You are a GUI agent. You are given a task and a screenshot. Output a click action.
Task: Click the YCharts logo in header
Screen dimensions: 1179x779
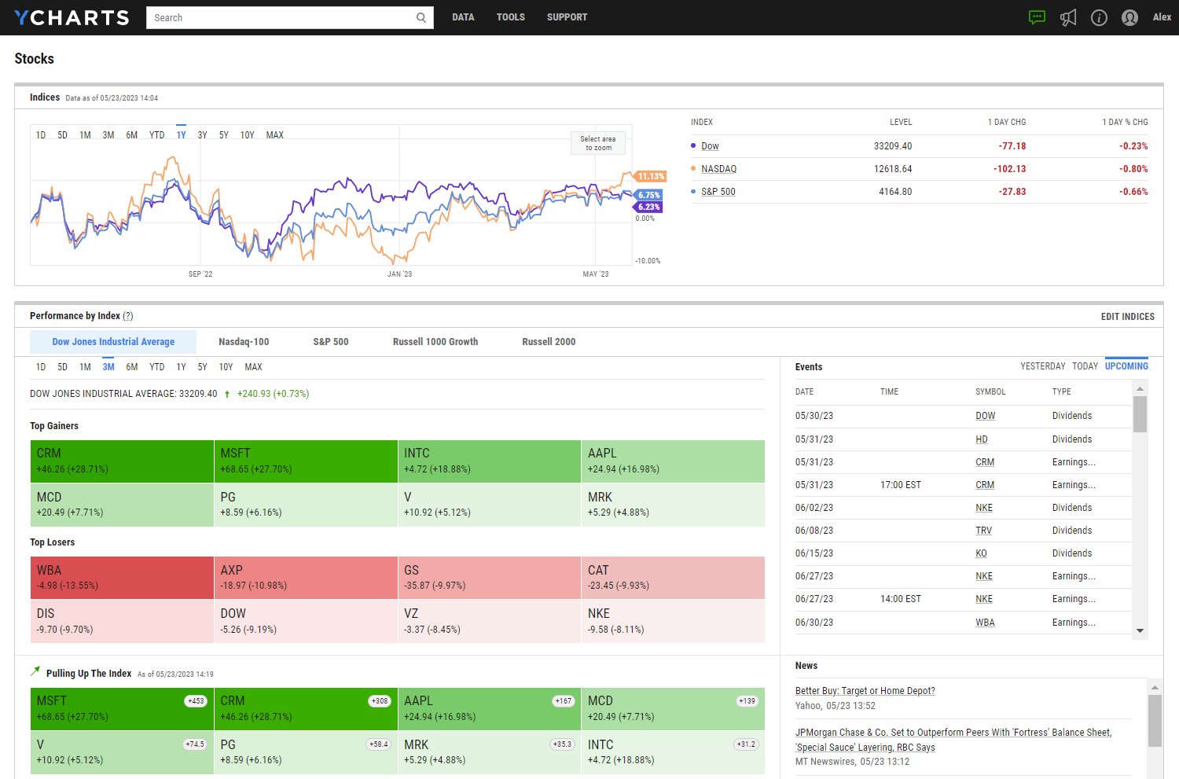[x=72, y=17]
